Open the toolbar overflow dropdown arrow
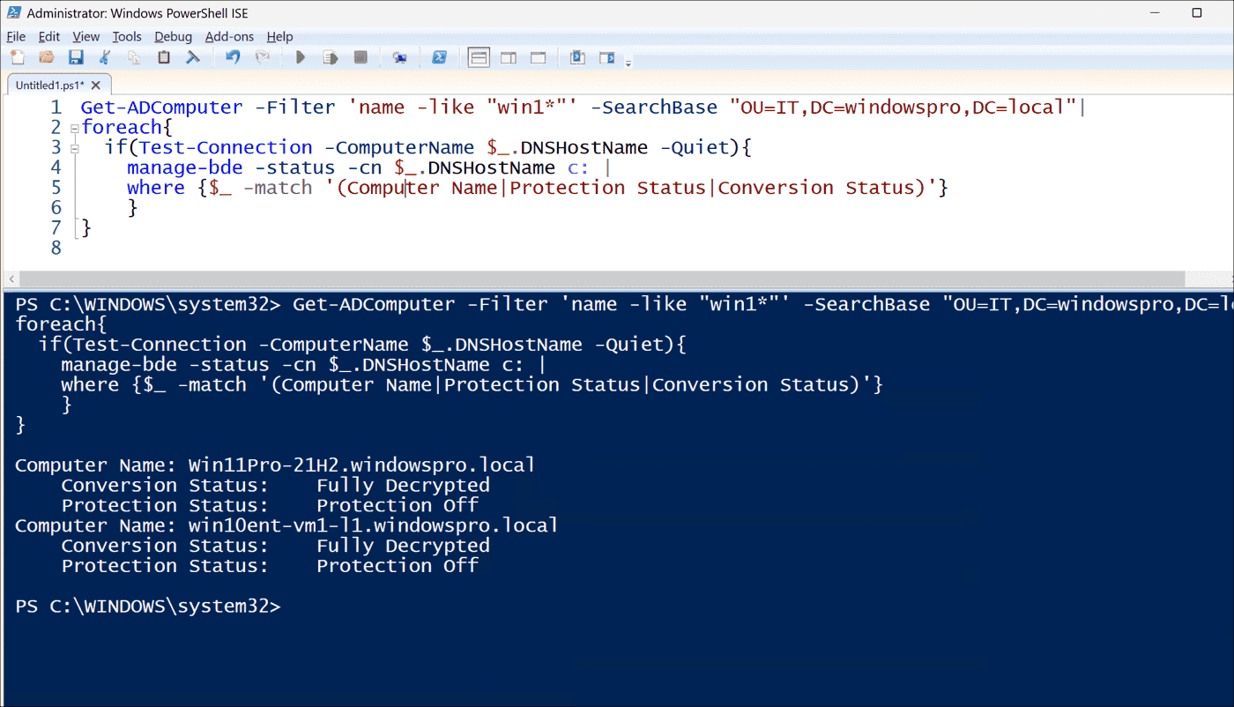The width and height of the screenshot is (1234, 707). (x=629, y=62)
